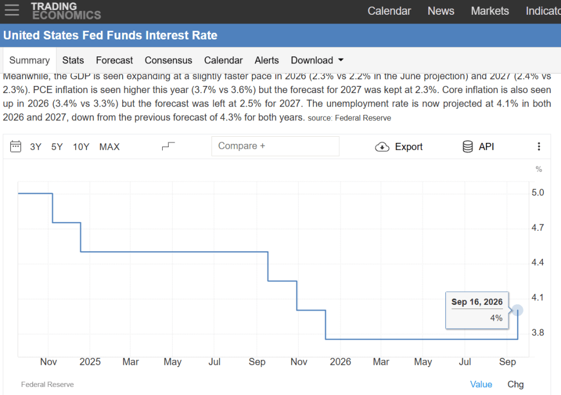The image size is (561, 395).
Task: Click the Compare + input field
Action: 275,146
